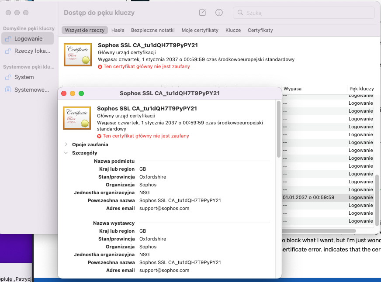381x282 pixels.
Task: Click the NSG value under Nazwa wystawcy
Action: tap(144, 254)
